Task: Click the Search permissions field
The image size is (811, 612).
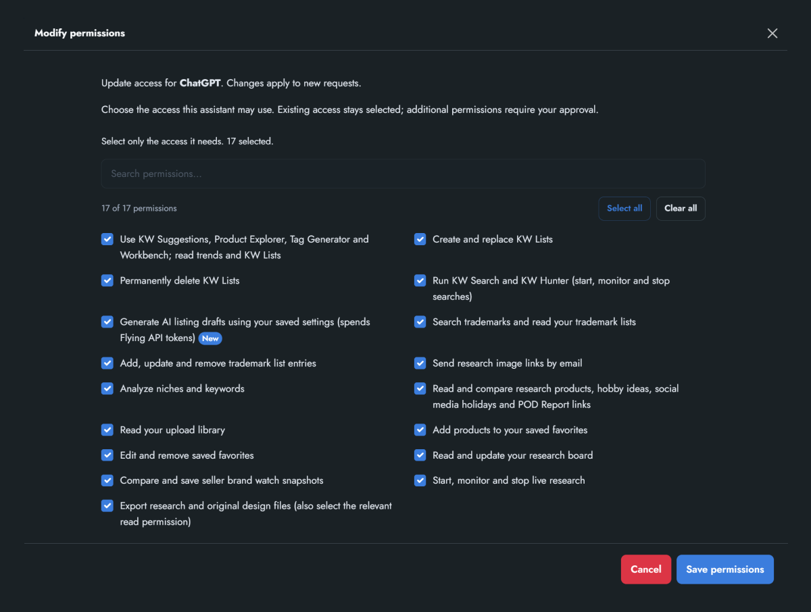Action: (403, 174)
